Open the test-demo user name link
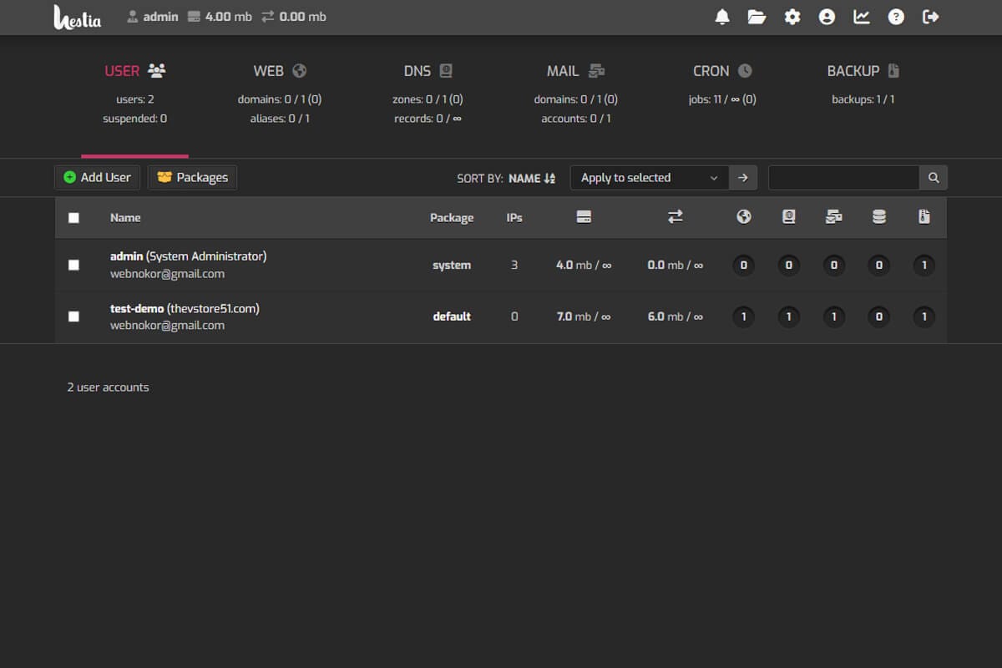Screen dimensions: 1002x668 click(x=185, y=308)
